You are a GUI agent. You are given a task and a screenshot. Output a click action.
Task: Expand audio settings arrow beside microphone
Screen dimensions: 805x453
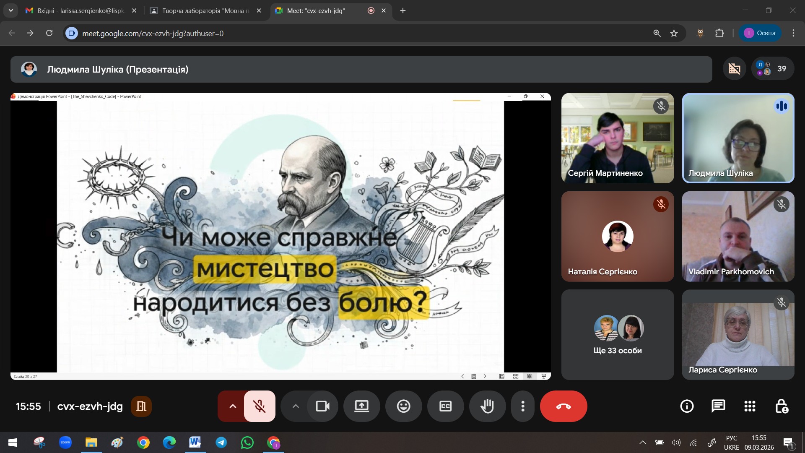(233, 406)
